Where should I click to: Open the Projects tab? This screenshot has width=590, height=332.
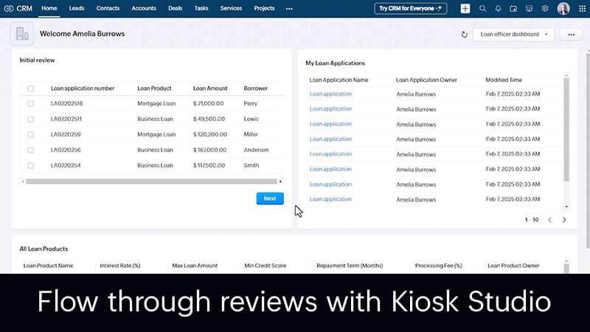tap(264, 8)
